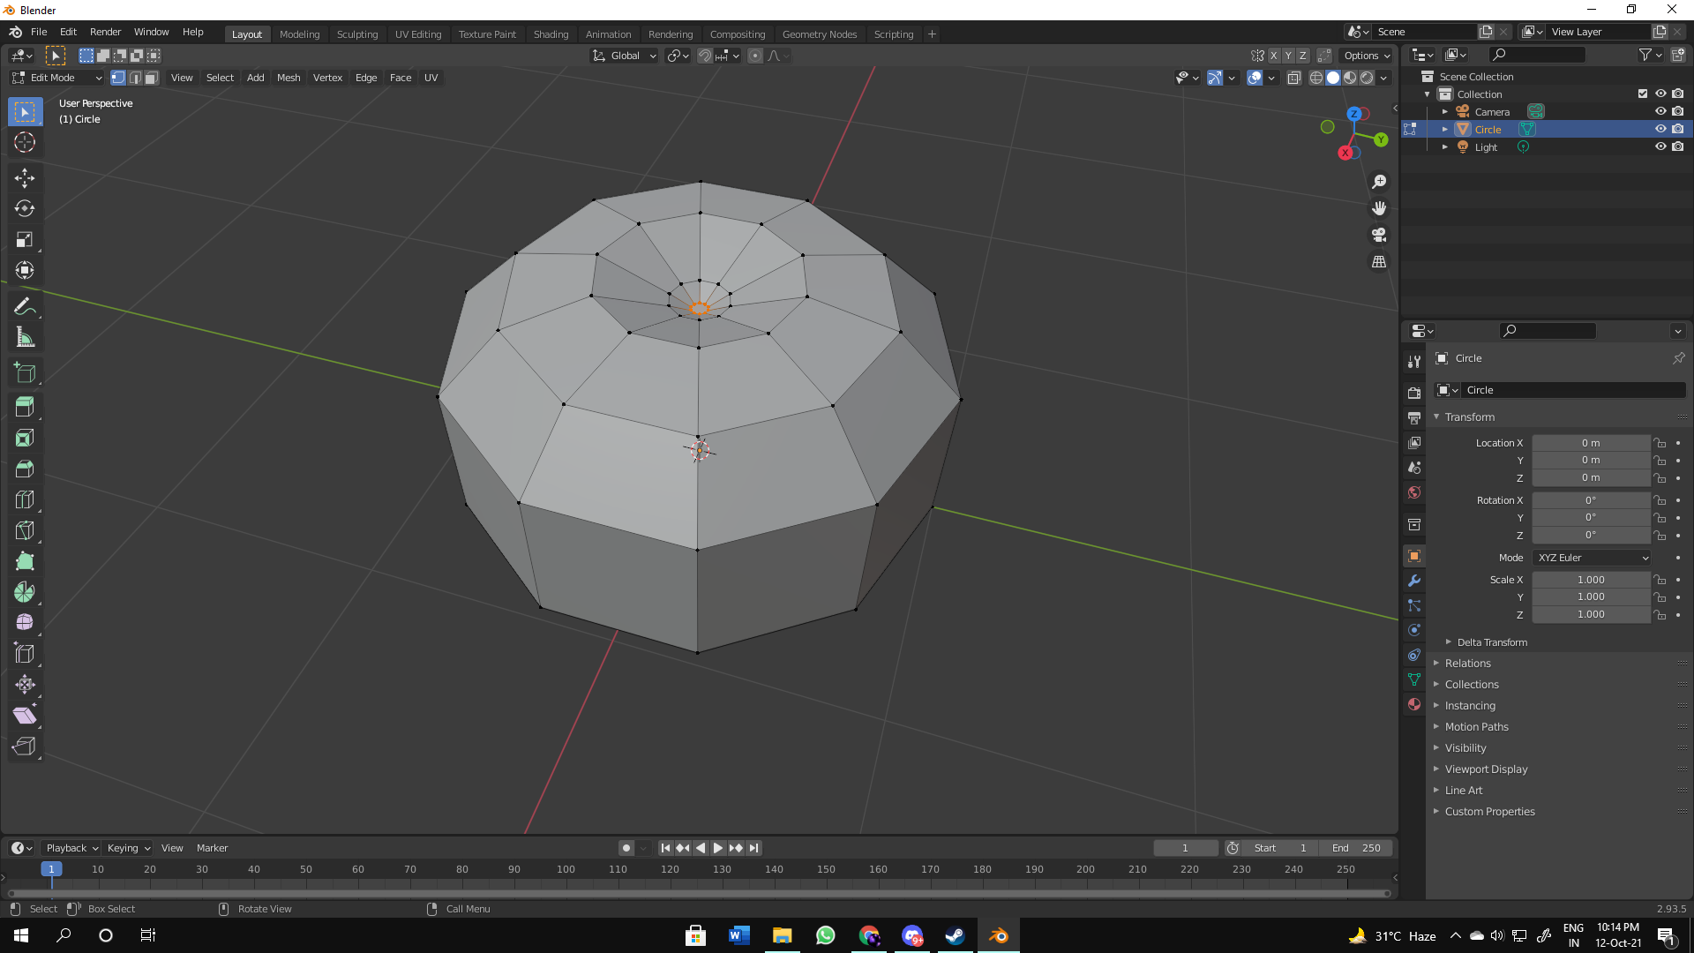Open the Render properties tab
The image size is (1694, 953).
1414,393
